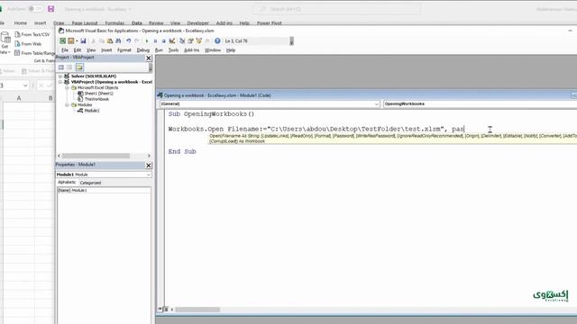Open Project Explorer toolbar icon

click(x=182, y=40)
